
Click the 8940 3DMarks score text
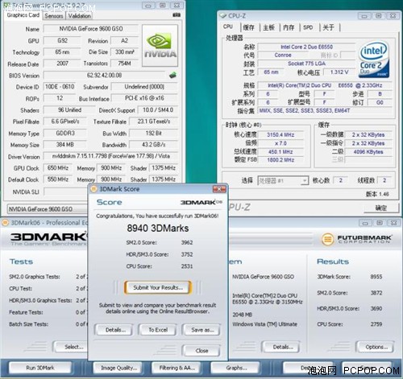(x=158, y=229)
